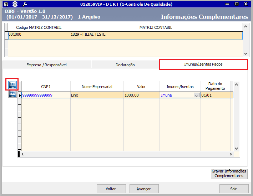Click the MATRIZ CONTABIL column header
Screen dimensions: 253x196
tap(156, 27)
